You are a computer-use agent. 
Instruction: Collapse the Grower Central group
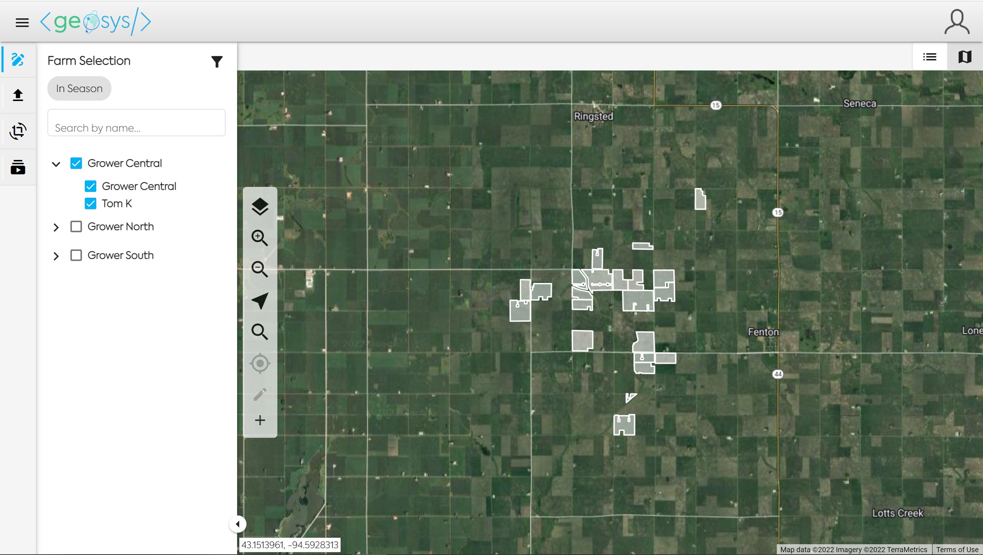(x=56, y=164)
